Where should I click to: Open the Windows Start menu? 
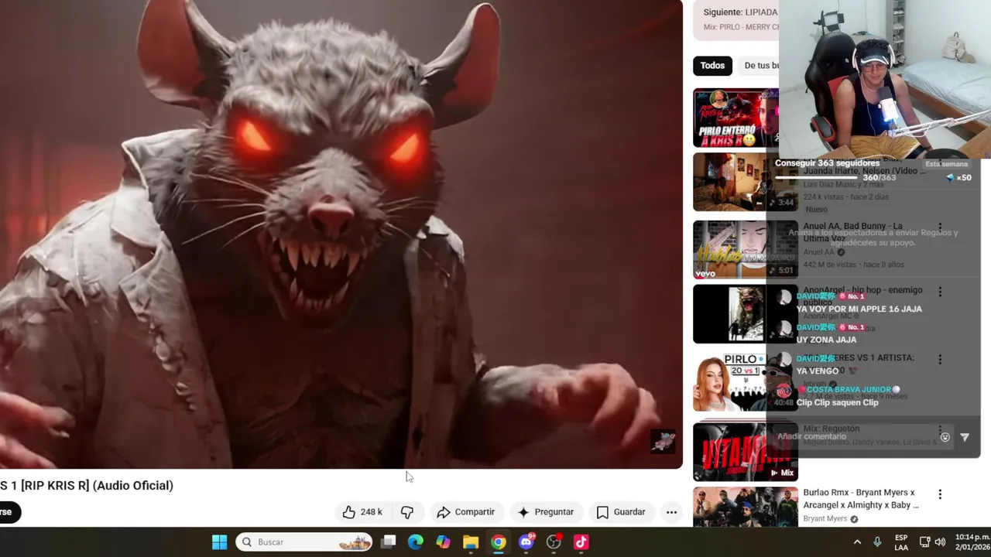(219, 542)
